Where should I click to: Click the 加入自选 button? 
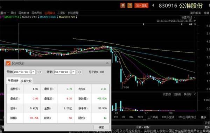(141, 6)
